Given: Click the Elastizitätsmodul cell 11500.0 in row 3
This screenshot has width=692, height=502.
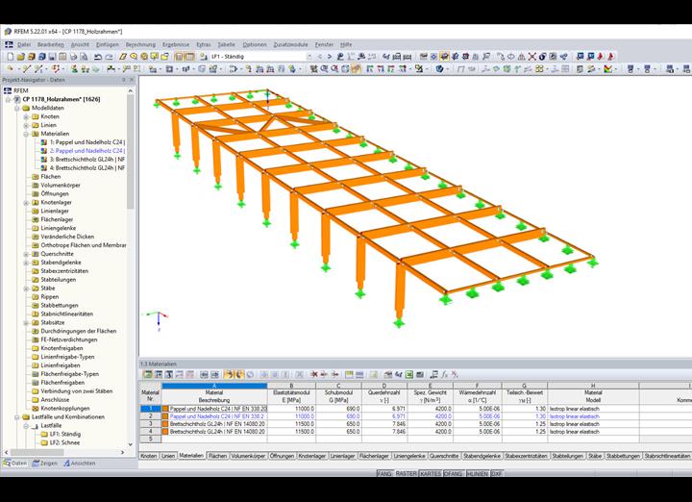Looking at the screenshot, I should (x=291, y=424).
